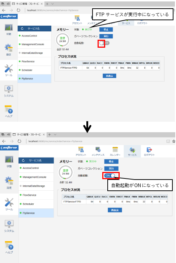Click asteria logo in upper window
The height and width of the screenshot is (263, 176).
coord(9,16)
